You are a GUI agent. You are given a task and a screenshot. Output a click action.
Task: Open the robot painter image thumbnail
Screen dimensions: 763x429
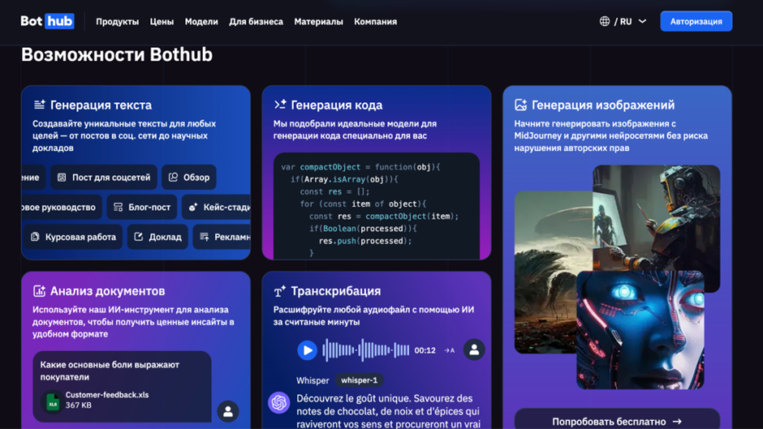tap(657, 217)
